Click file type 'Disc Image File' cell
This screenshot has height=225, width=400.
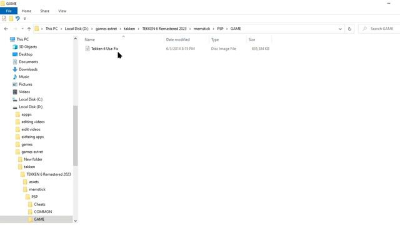click(x=224, y=49)
